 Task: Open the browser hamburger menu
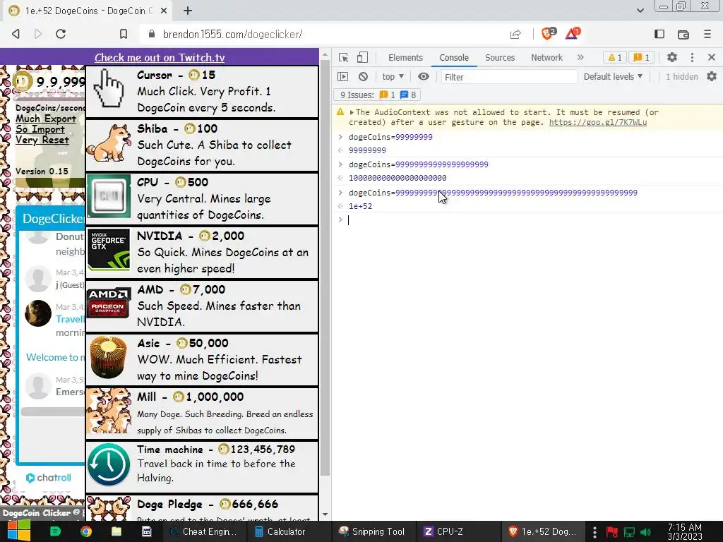707,34
